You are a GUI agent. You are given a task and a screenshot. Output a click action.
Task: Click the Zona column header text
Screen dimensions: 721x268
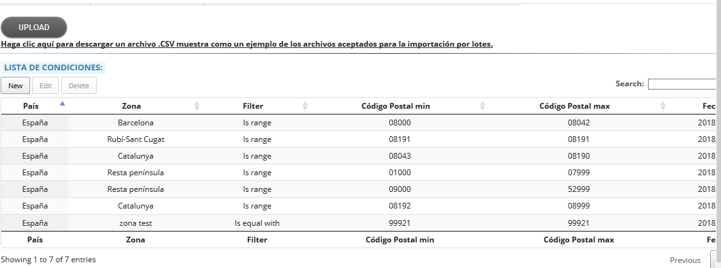(x=131, y=106)
